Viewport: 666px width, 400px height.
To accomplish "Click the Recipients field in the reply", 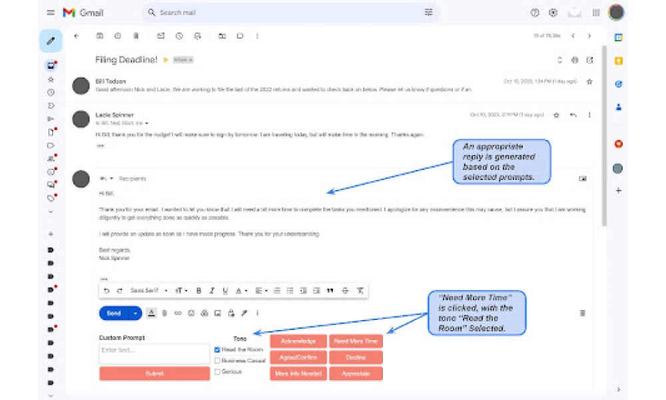I will point(133,179).
